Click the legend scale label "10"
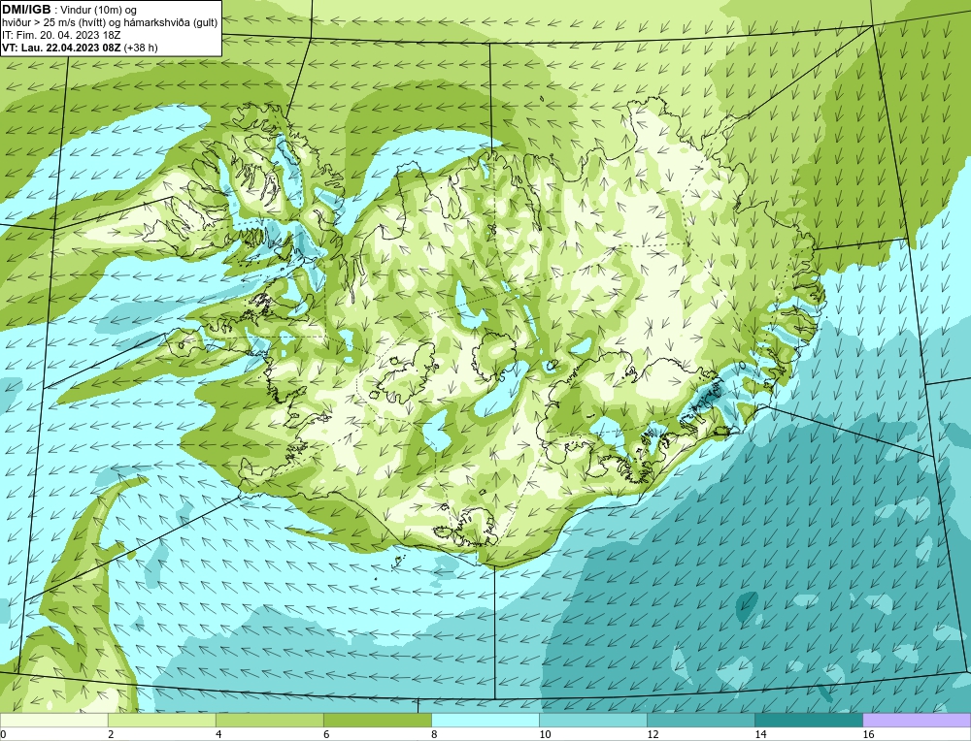 point(545,734)
